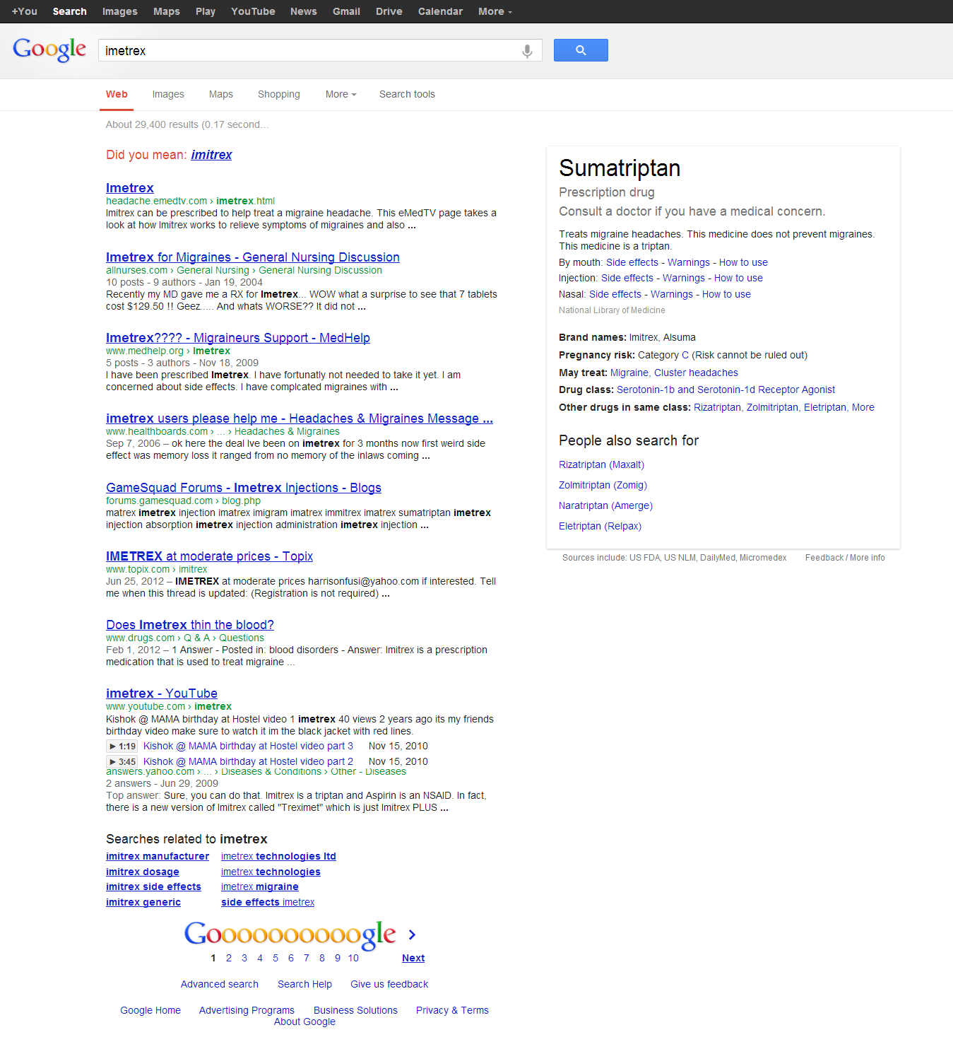Click Pregnancy risk Category C link
The width and height of the screenshot is (953, 1042).
click(x=685, y=355)
